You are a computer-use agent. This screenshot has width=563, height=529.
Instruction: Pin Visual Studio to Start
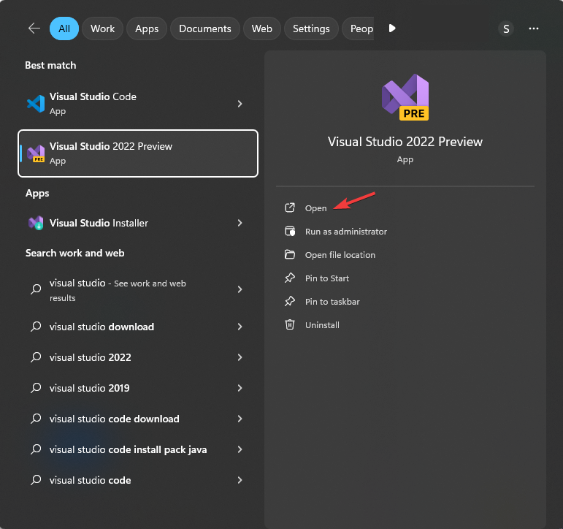(x=326, y=278)
